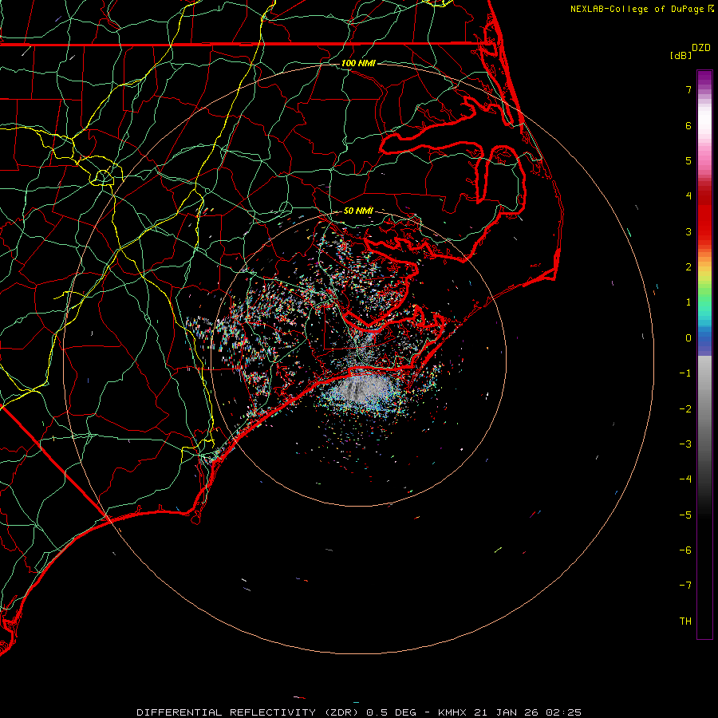The width and height of the screenshot is (718, 718).
Task: Click the 50 NMI range ring label
Action: (358, 211)
